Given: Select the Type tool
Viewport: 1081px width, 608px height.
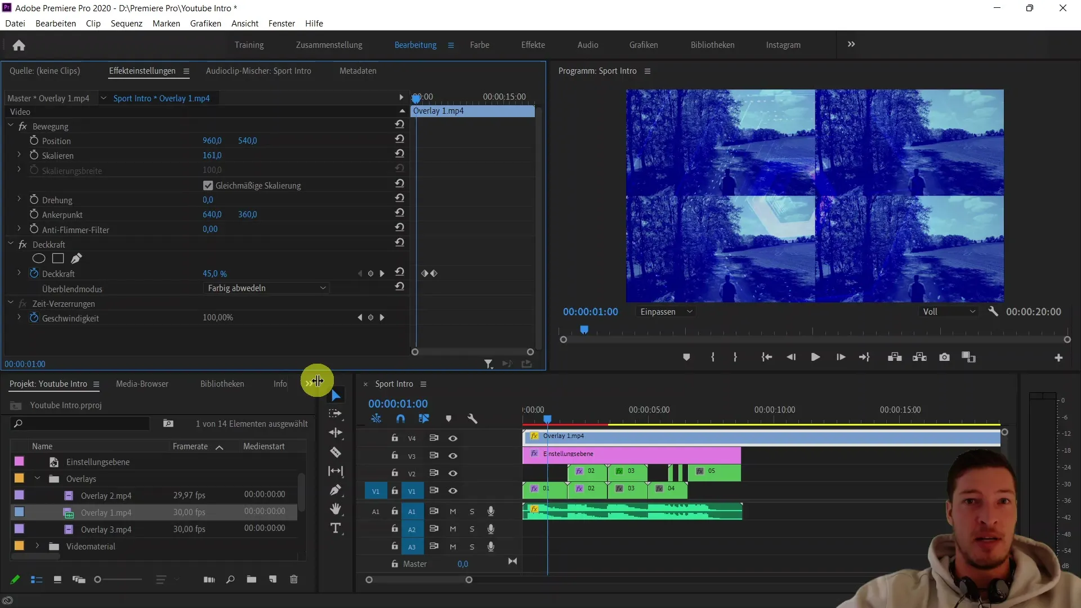Looking at the screenshot, I should point(336,528).
